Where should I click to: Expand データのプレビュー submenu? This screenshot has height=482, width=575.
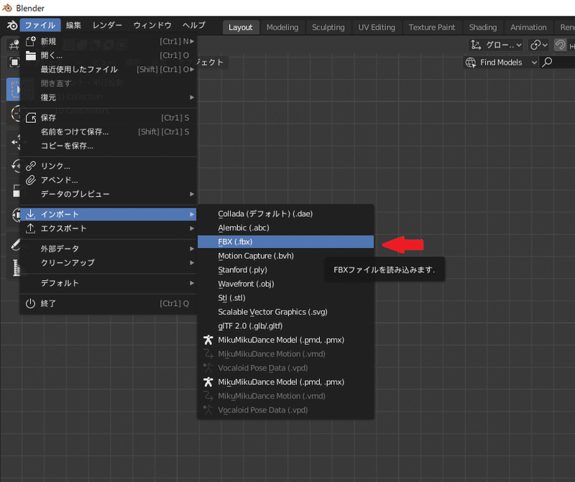click(x=109, y=194)
